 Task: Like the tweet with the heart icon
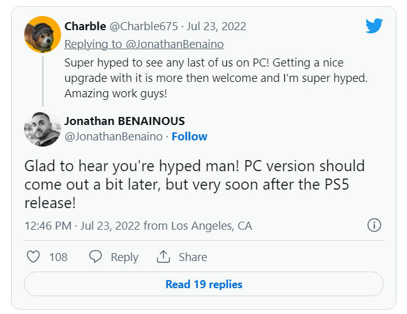34,257
